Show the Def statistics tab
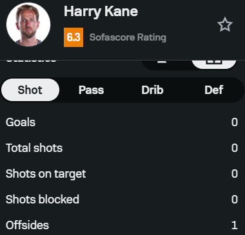This screenshot has width=245, height=235. pyautogui.click(x=213, y=89)
